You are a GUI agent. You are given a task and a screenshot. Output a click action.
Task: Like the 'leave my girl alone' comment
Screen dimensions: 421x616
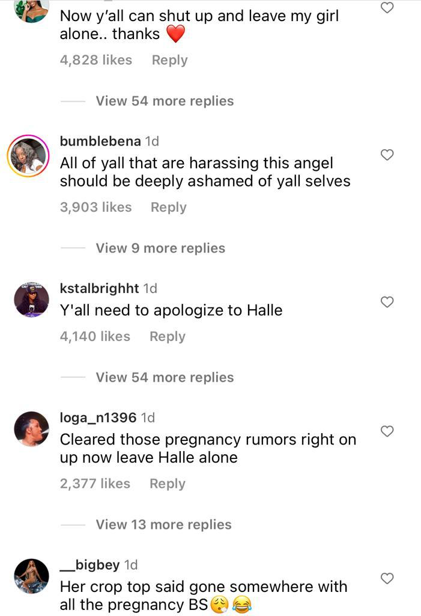[x=387, y=7]
